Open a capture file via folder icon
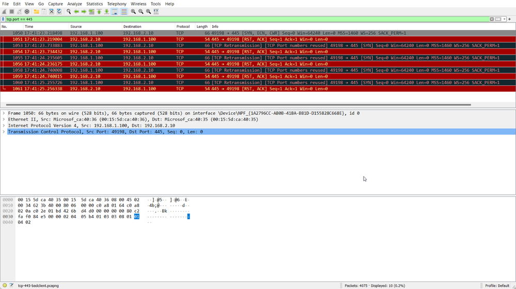Screen dimensions: 516x289 [x=37, y=11]
